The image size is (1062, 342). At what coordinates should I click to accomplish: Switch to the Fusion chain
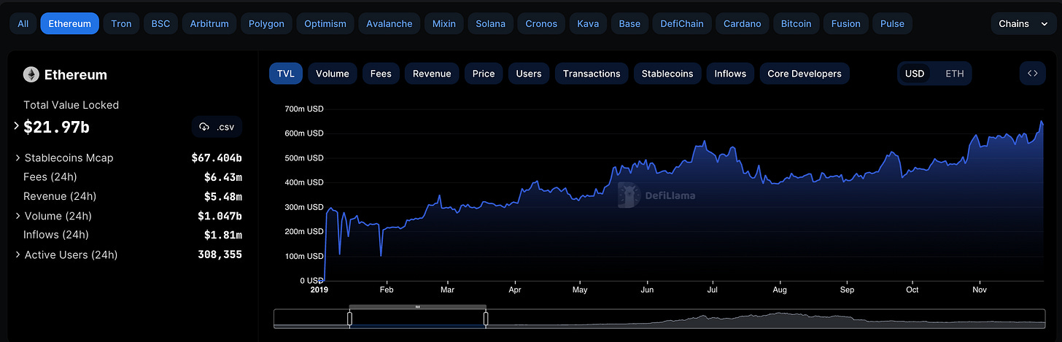tap(846, 23)
